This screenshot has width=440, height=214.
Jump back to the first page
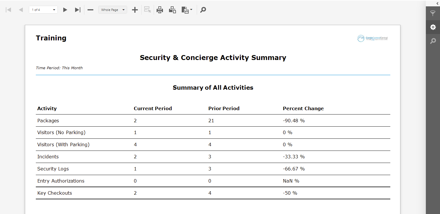(8, 10)
